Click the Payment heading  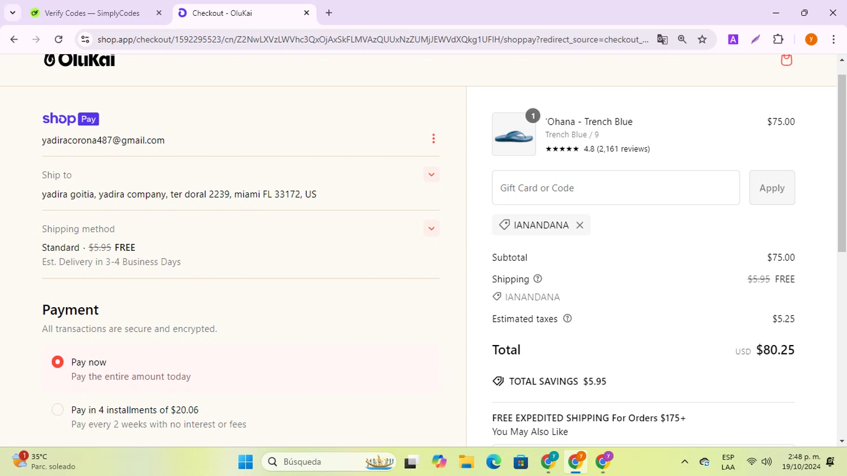coord(71,310)
